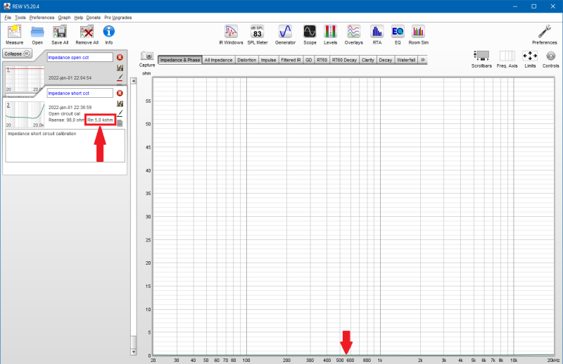The height and width of the screenshot is (364, 563).
Task: Open the Info panel icon
Action: click(x=109, y=35)
